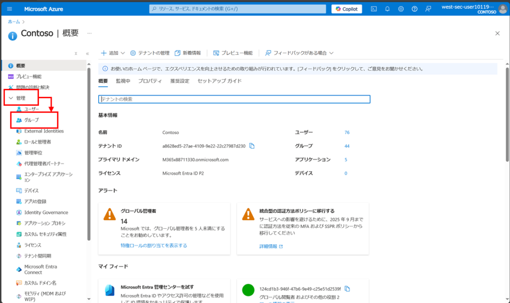The image size is (510, 303).
Task: Click the user count 76
Action: (x=347, y=133)
